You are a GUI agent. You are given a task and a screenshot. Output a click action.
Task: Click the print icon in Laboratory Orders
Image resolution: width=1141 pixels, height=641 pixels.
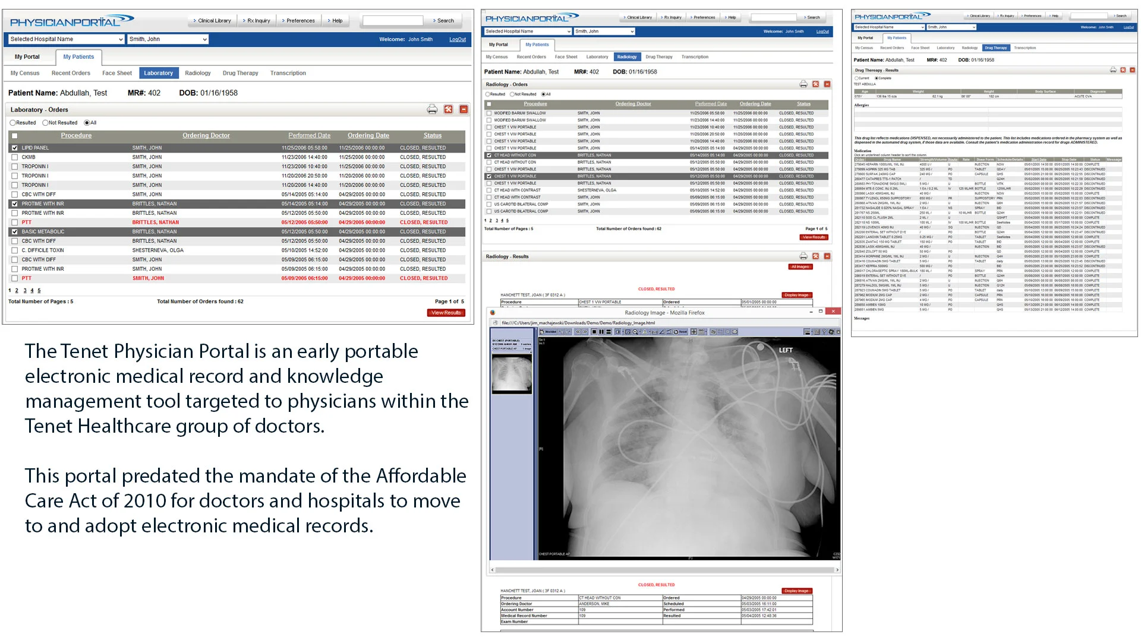432,109
